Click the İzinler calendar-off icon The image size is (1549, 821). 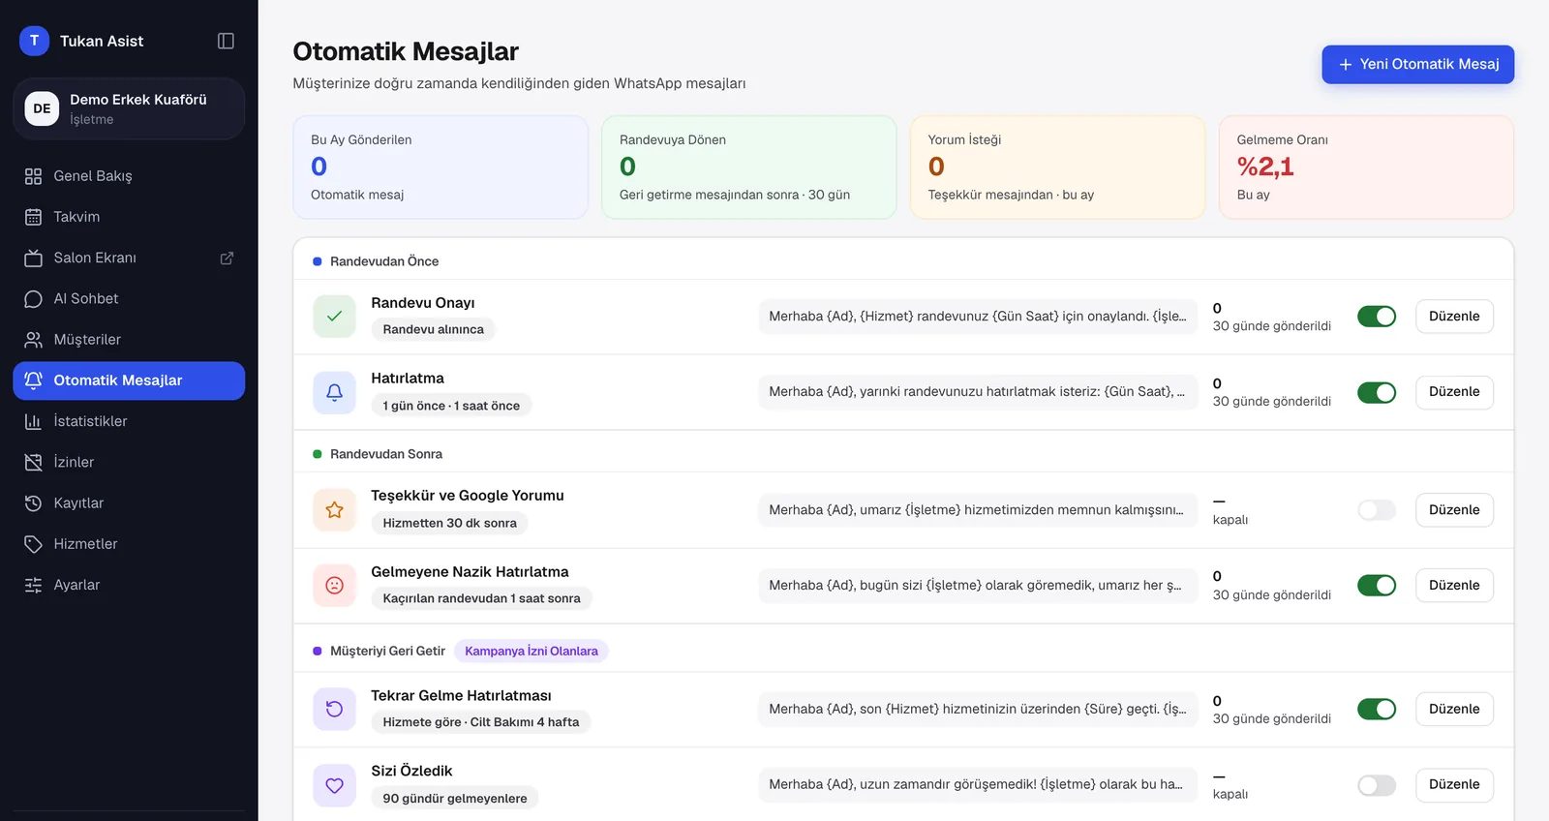pyautogui.click(x=33, y=462)
